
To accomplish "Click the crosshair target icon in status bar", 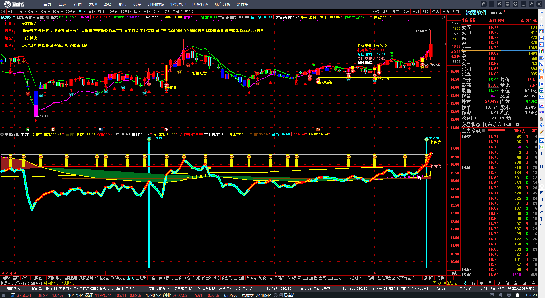I will [509, 295].
